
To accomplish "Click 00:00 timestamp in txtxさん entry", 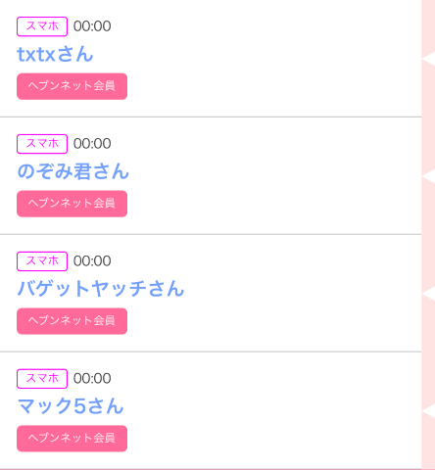I will pyautogui.click(x=92, y=26).
